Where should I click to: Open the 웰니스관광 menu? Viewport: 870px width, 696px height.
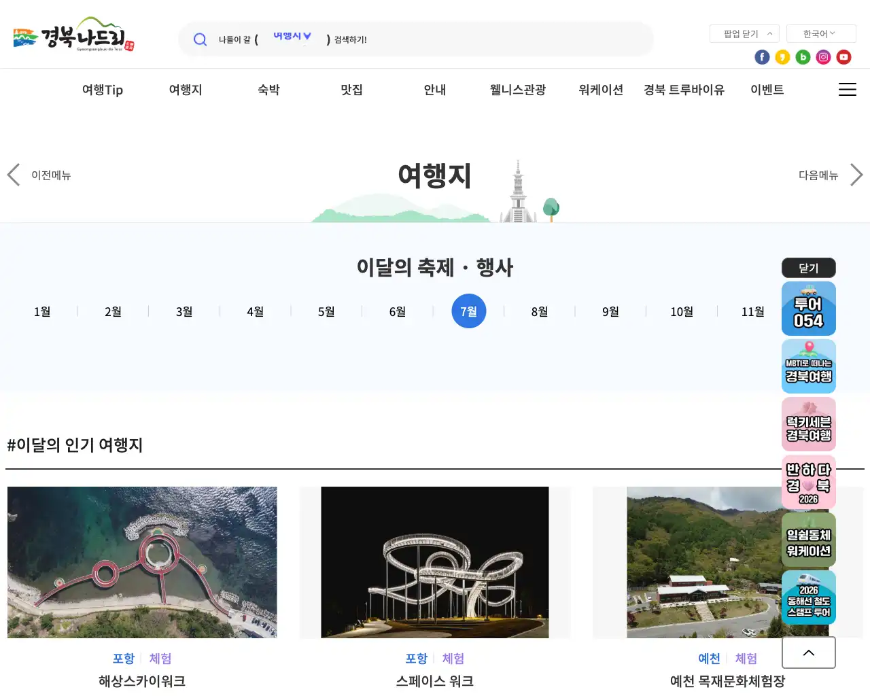(x=518, y=90)
